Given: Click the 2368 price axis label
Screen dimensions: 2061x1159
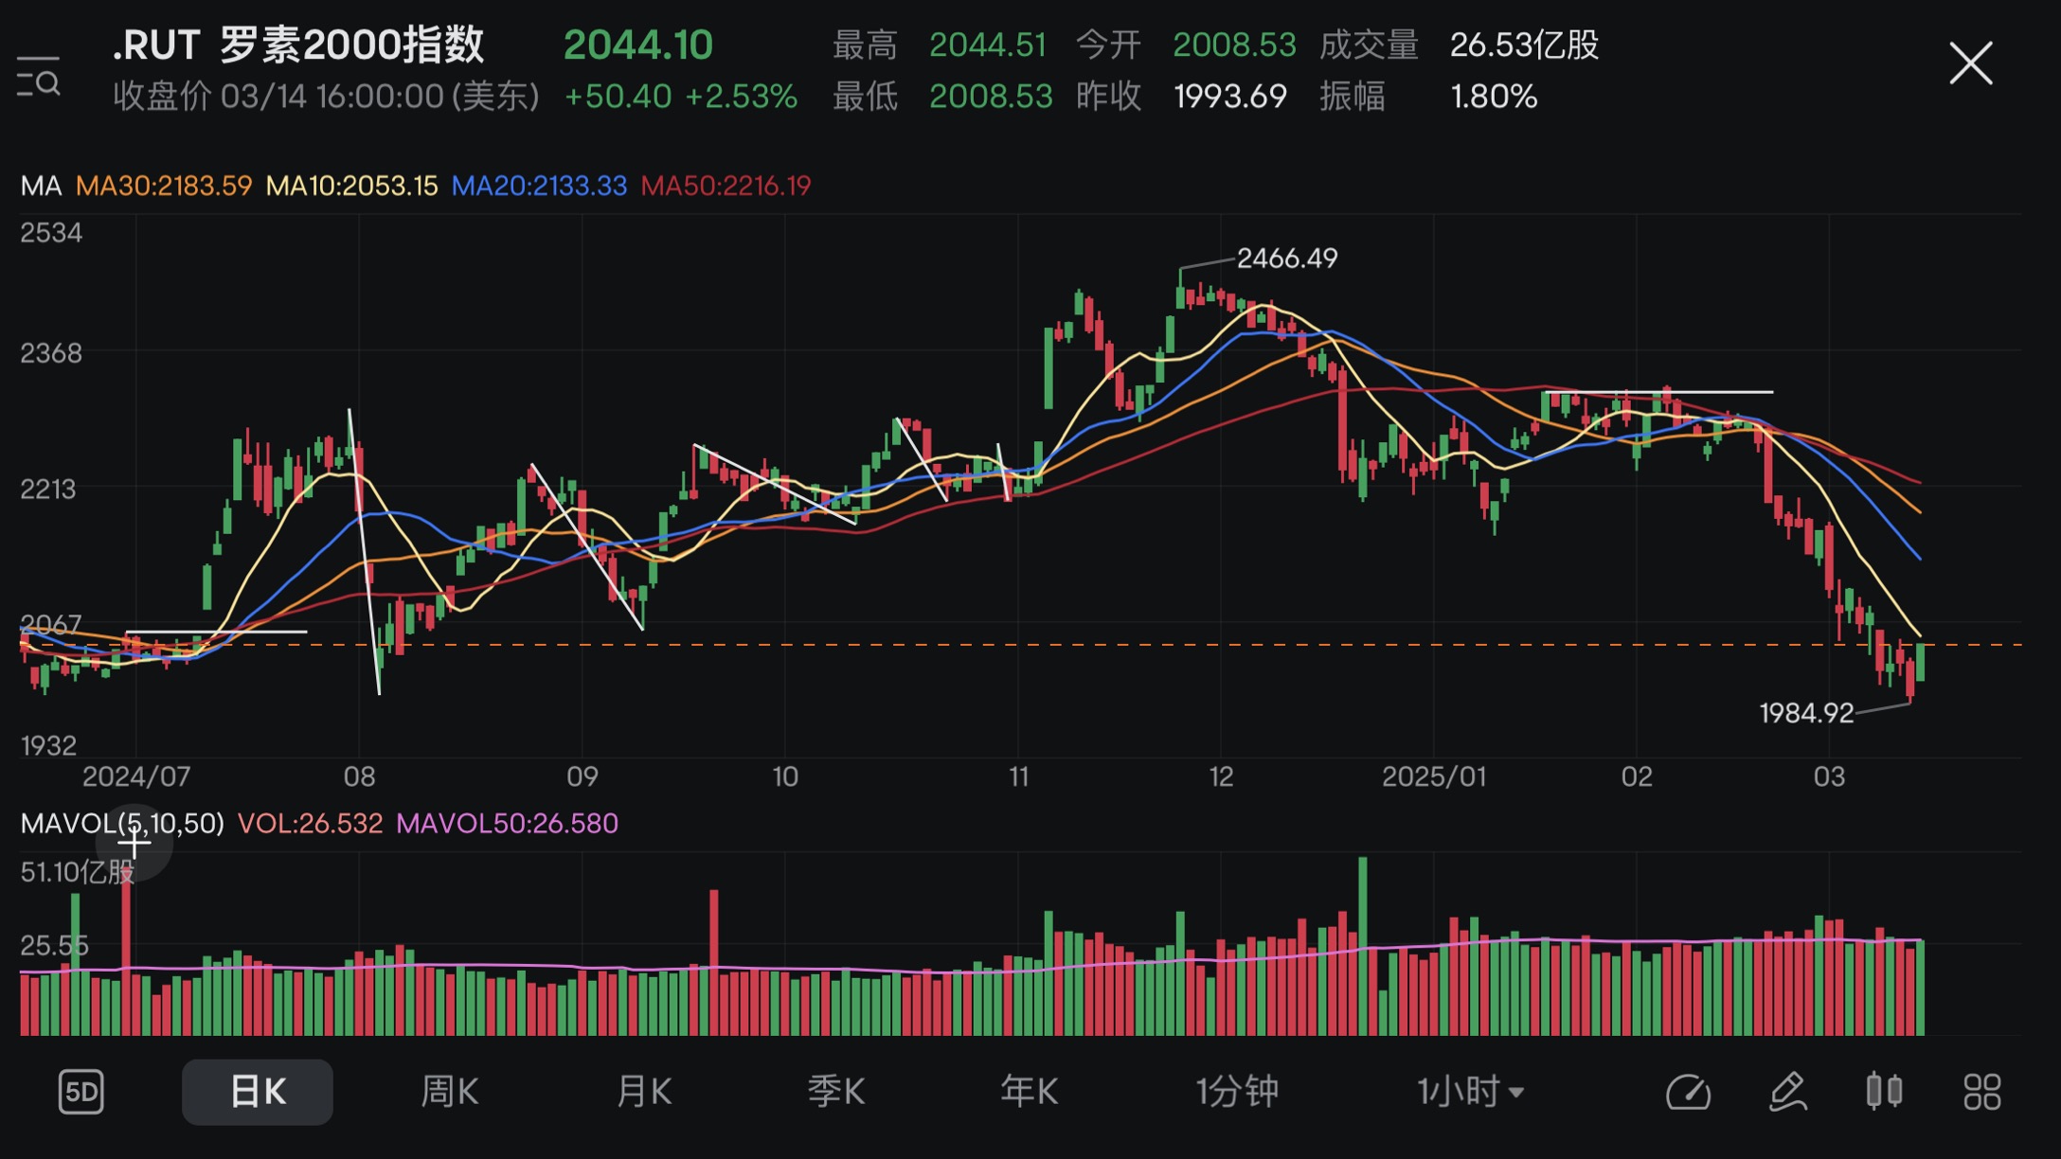Looking at the screenshot, I should pyautogui.click(x=51, y=353).
